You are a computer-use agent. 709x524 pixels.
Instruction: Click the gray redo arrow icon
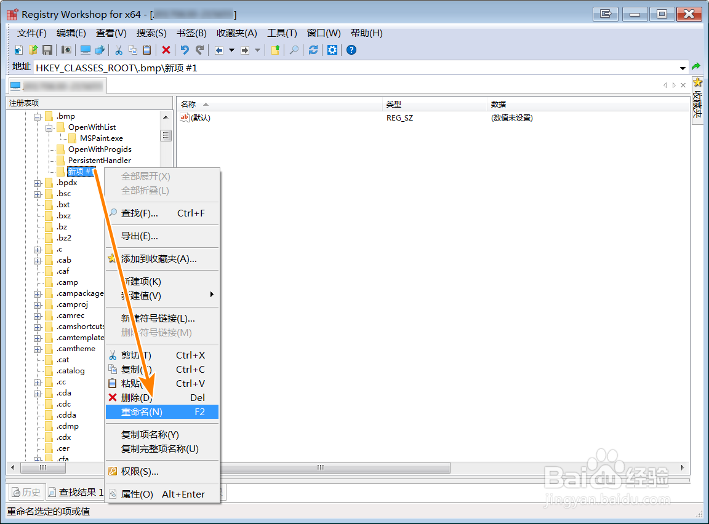tap(199, 50)
